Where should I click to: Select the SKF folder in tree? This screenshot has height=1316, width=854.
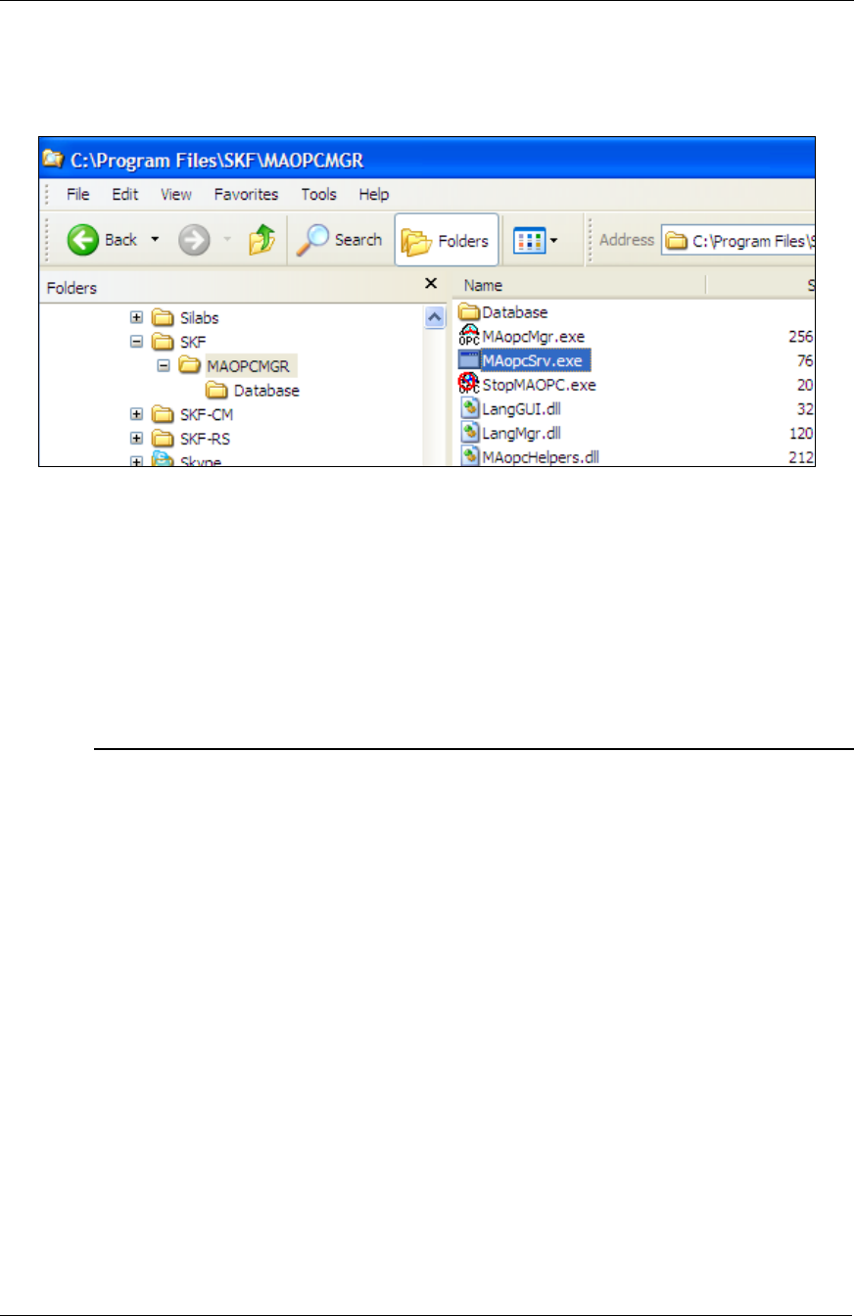180,342
